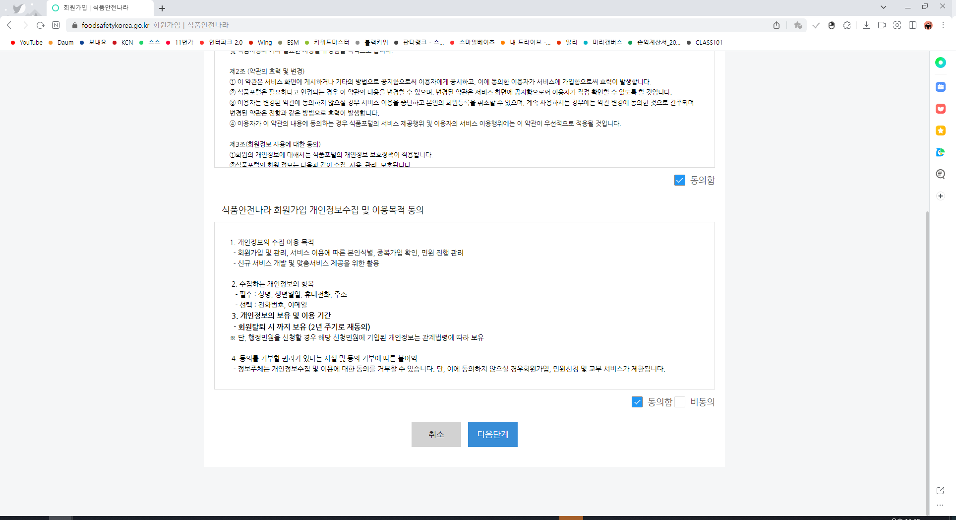Viewport: 956px width, 520px height.
Task: Click the open-in-new-window sidebar icon
Action: (940, 490)
